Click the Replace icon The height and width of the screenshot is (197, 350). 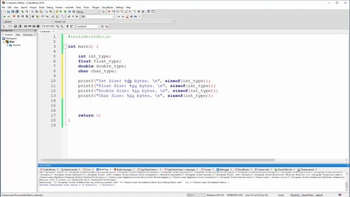[51, 11]
